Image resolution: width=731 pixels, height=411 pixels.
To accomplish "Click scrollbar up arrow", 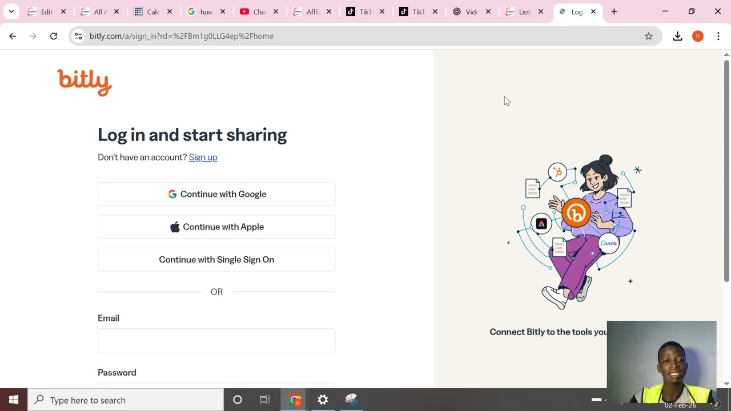I will pos(726,54).
